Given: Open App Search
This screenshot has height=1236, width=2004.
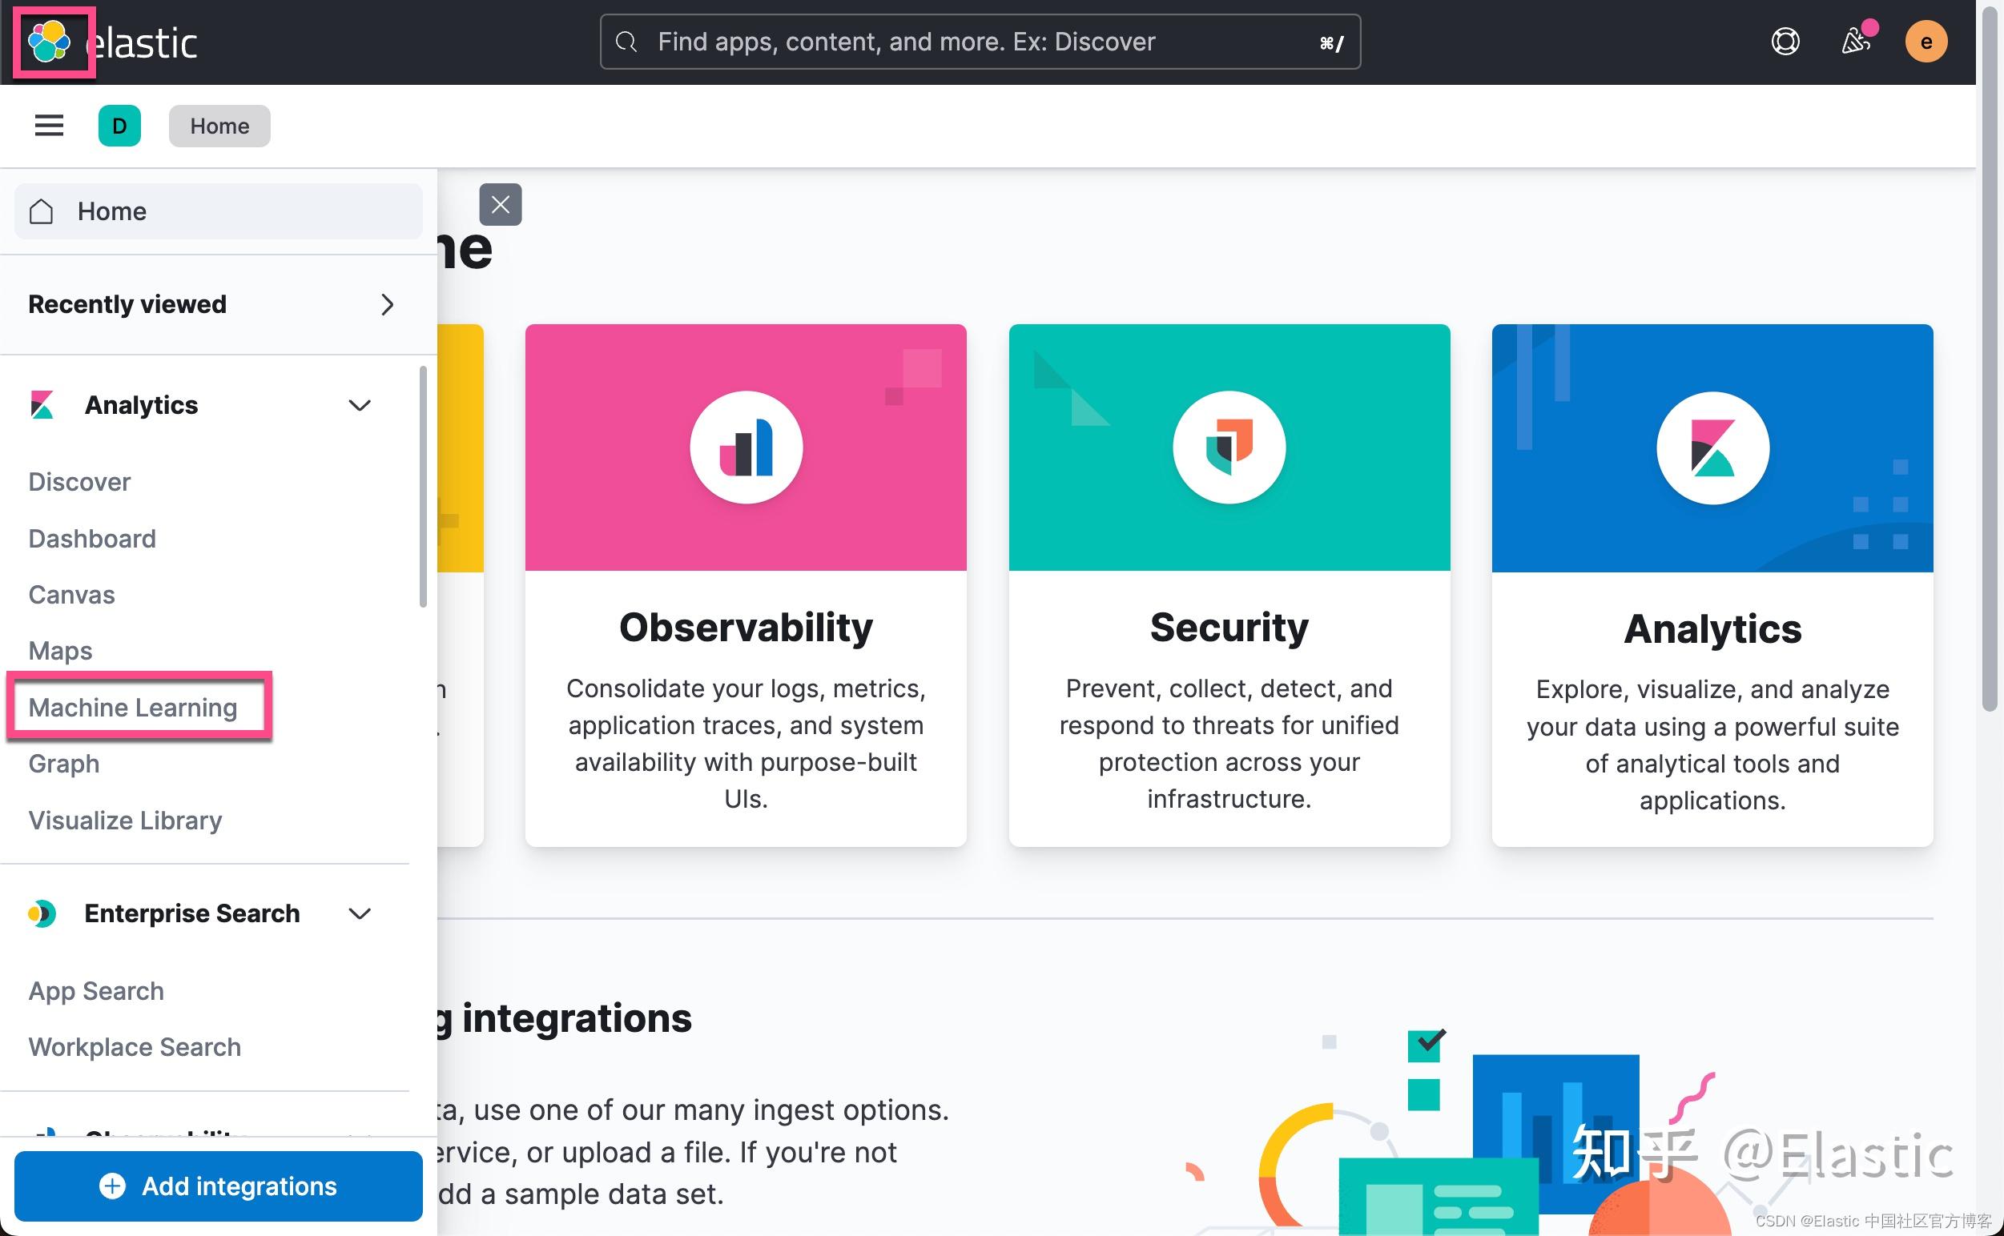Looking at the screenshot, I should [x=95, y=990].
